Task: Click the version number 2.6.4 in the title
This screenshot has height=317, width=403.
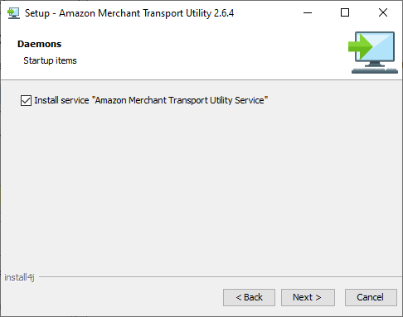Action: tap(224, 13)
